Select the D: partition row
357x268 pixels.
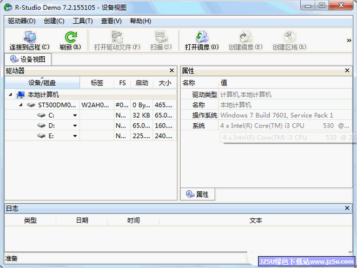tap(91, 125)
